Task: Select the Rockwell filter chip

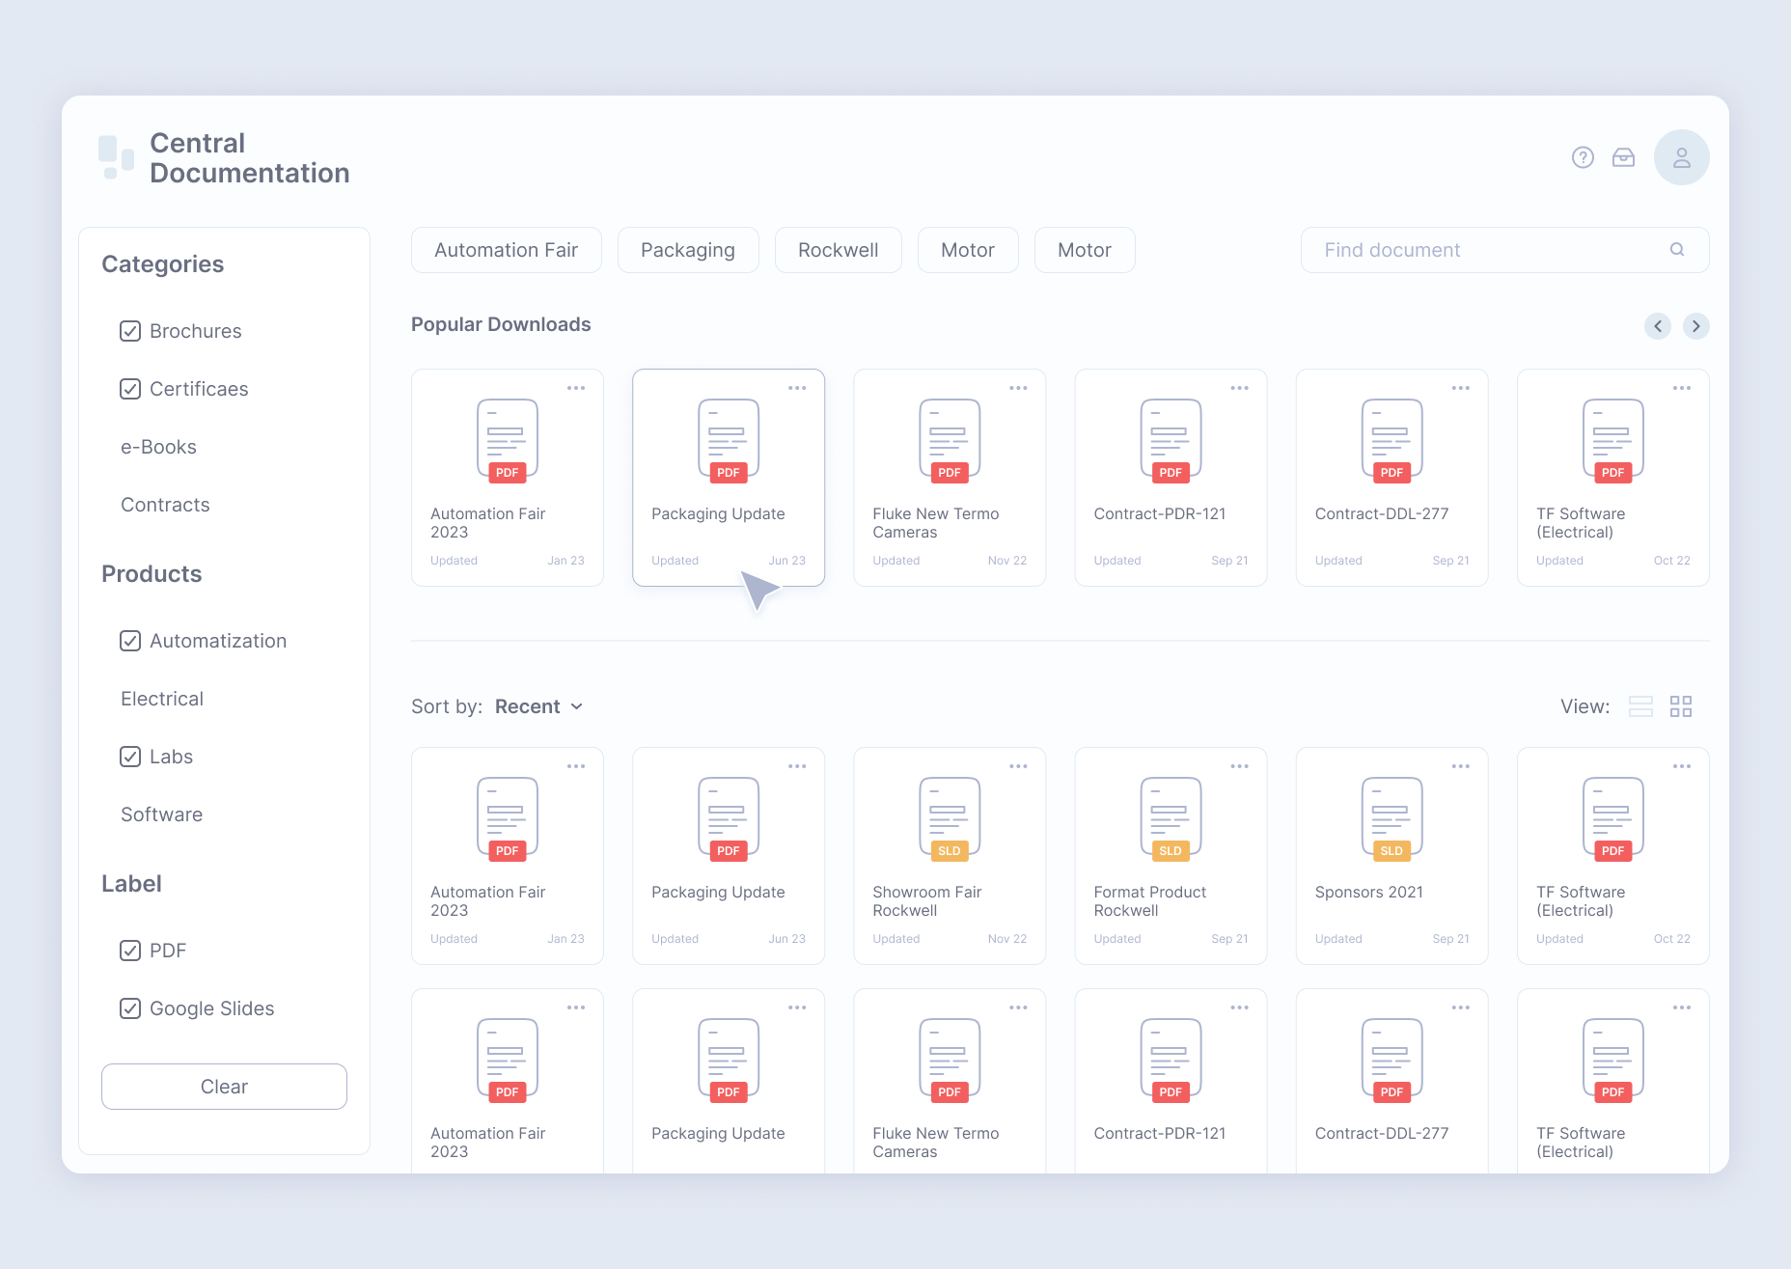Action: click(x=838, y=249)
